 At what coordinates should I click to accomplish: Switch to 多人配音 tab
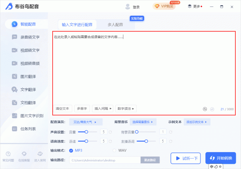(x=115, y=24)
